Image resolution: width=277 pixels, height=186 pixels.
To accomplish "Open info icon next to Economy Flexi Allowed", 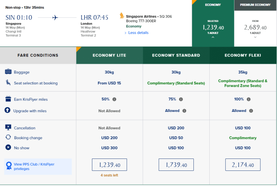I will point(251,111).
